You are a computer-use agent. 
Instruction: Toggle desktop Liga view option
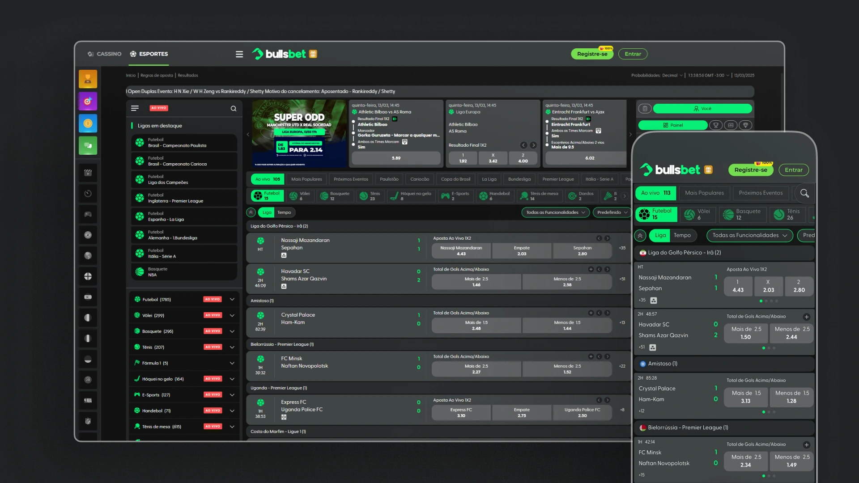[x=267, y=212]
